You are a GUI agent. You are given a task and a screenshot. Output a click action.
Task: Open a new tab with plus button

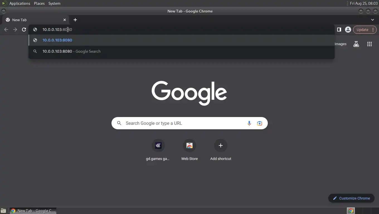coord(75,20)
